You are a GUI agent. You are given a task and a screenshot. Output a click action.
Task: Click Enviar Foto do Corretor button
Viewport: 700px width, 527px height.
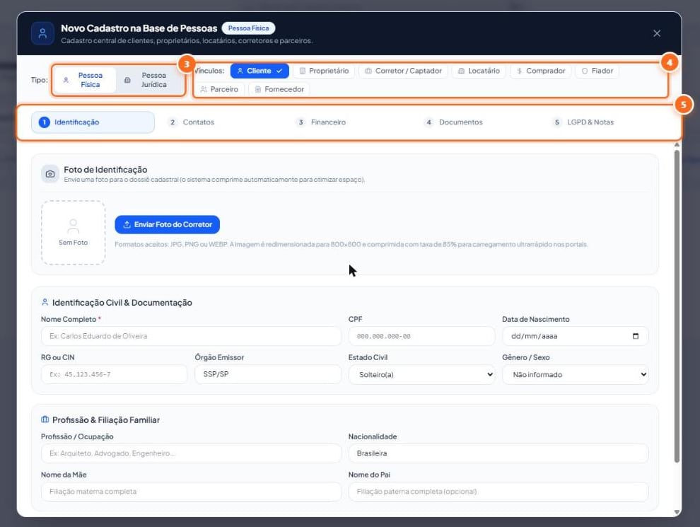click(167, 225)
